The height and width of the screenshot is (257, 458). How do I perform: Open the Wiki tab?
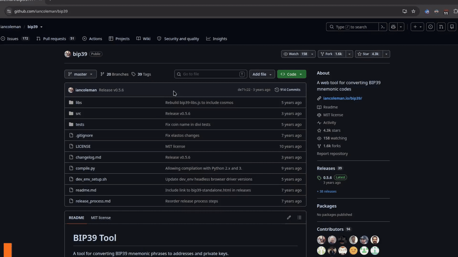tap(143, 39)
